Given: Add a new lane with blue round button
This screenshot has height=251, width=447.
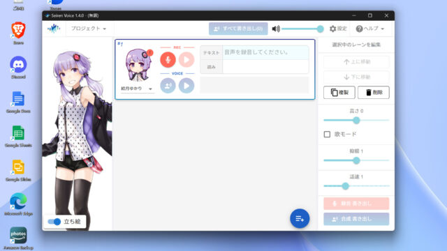Looking at the screenshot, I should (300, 218).
